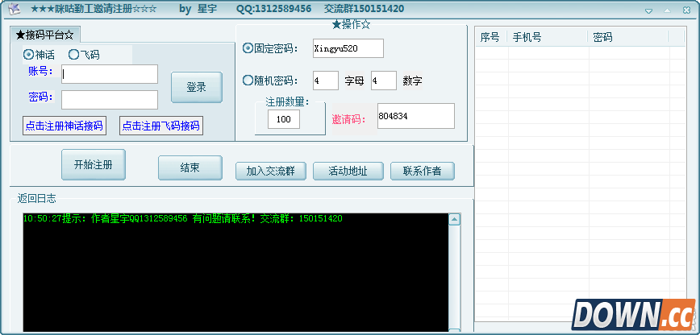This screenshot has height=335, width=700.
Task: Select the 飞码 platform radio button
Action: [x=73, y=55]
